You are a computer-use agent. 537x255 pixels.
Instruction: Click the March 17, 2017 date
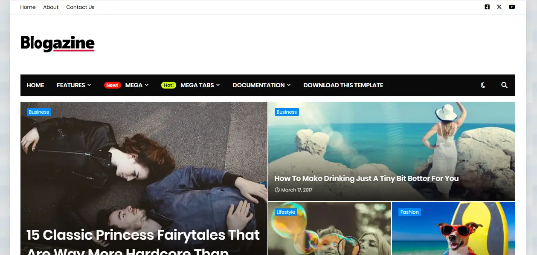tap(297, 190)
